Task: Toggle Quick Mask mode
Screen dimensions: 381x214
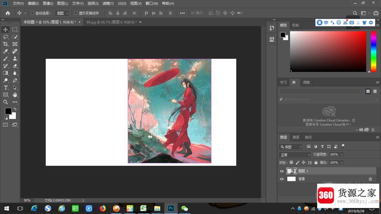Action: coord(5,124)
